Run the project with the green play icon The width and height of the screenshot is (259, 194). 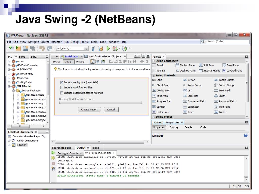click(x=108, y=48)
